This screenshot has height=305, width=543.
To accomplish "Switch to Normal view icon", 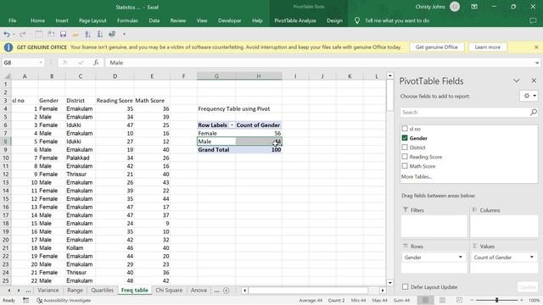I will [x=425, y=300].
